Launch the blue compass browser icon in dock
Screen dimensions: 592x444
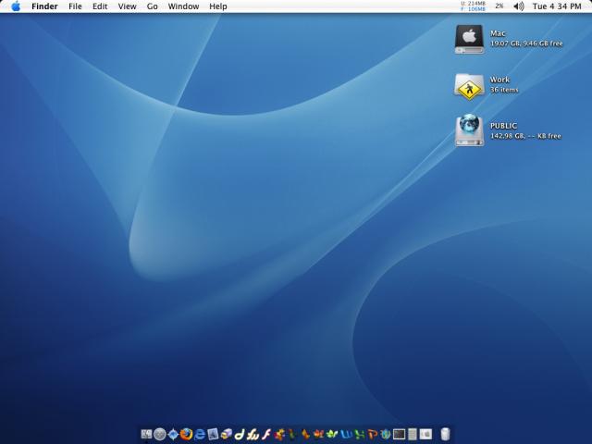[x=173, y=434]
